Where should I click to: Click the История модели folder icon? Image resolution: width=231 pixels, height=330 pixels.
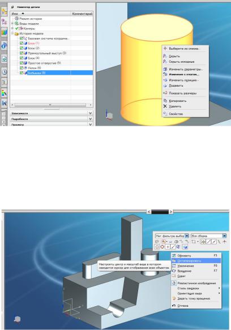[x=17, y=33]
